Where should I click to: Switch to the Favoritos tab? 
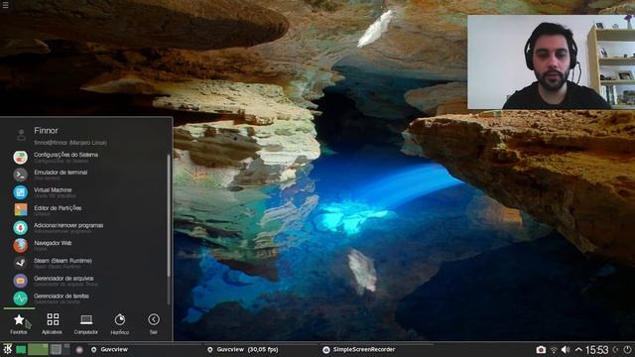tap(19, 324)
